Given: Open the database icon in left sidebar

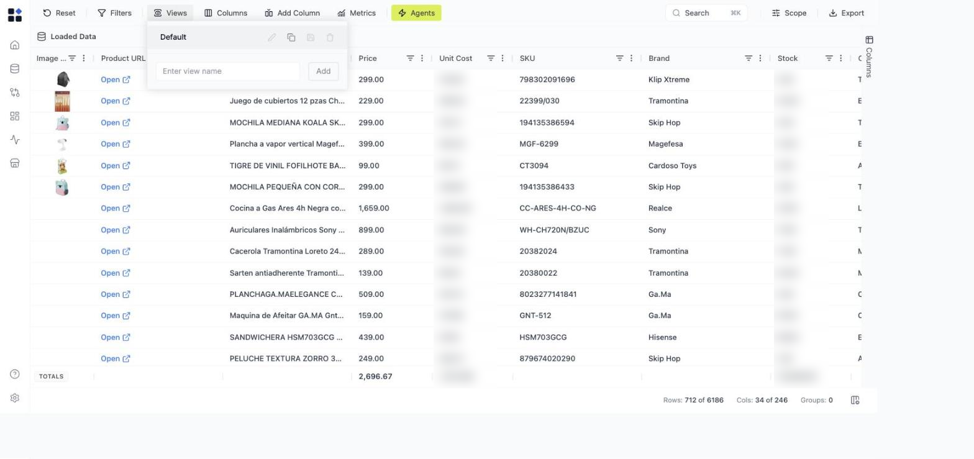Looking at the screenshot, I should tap(15, 69).
